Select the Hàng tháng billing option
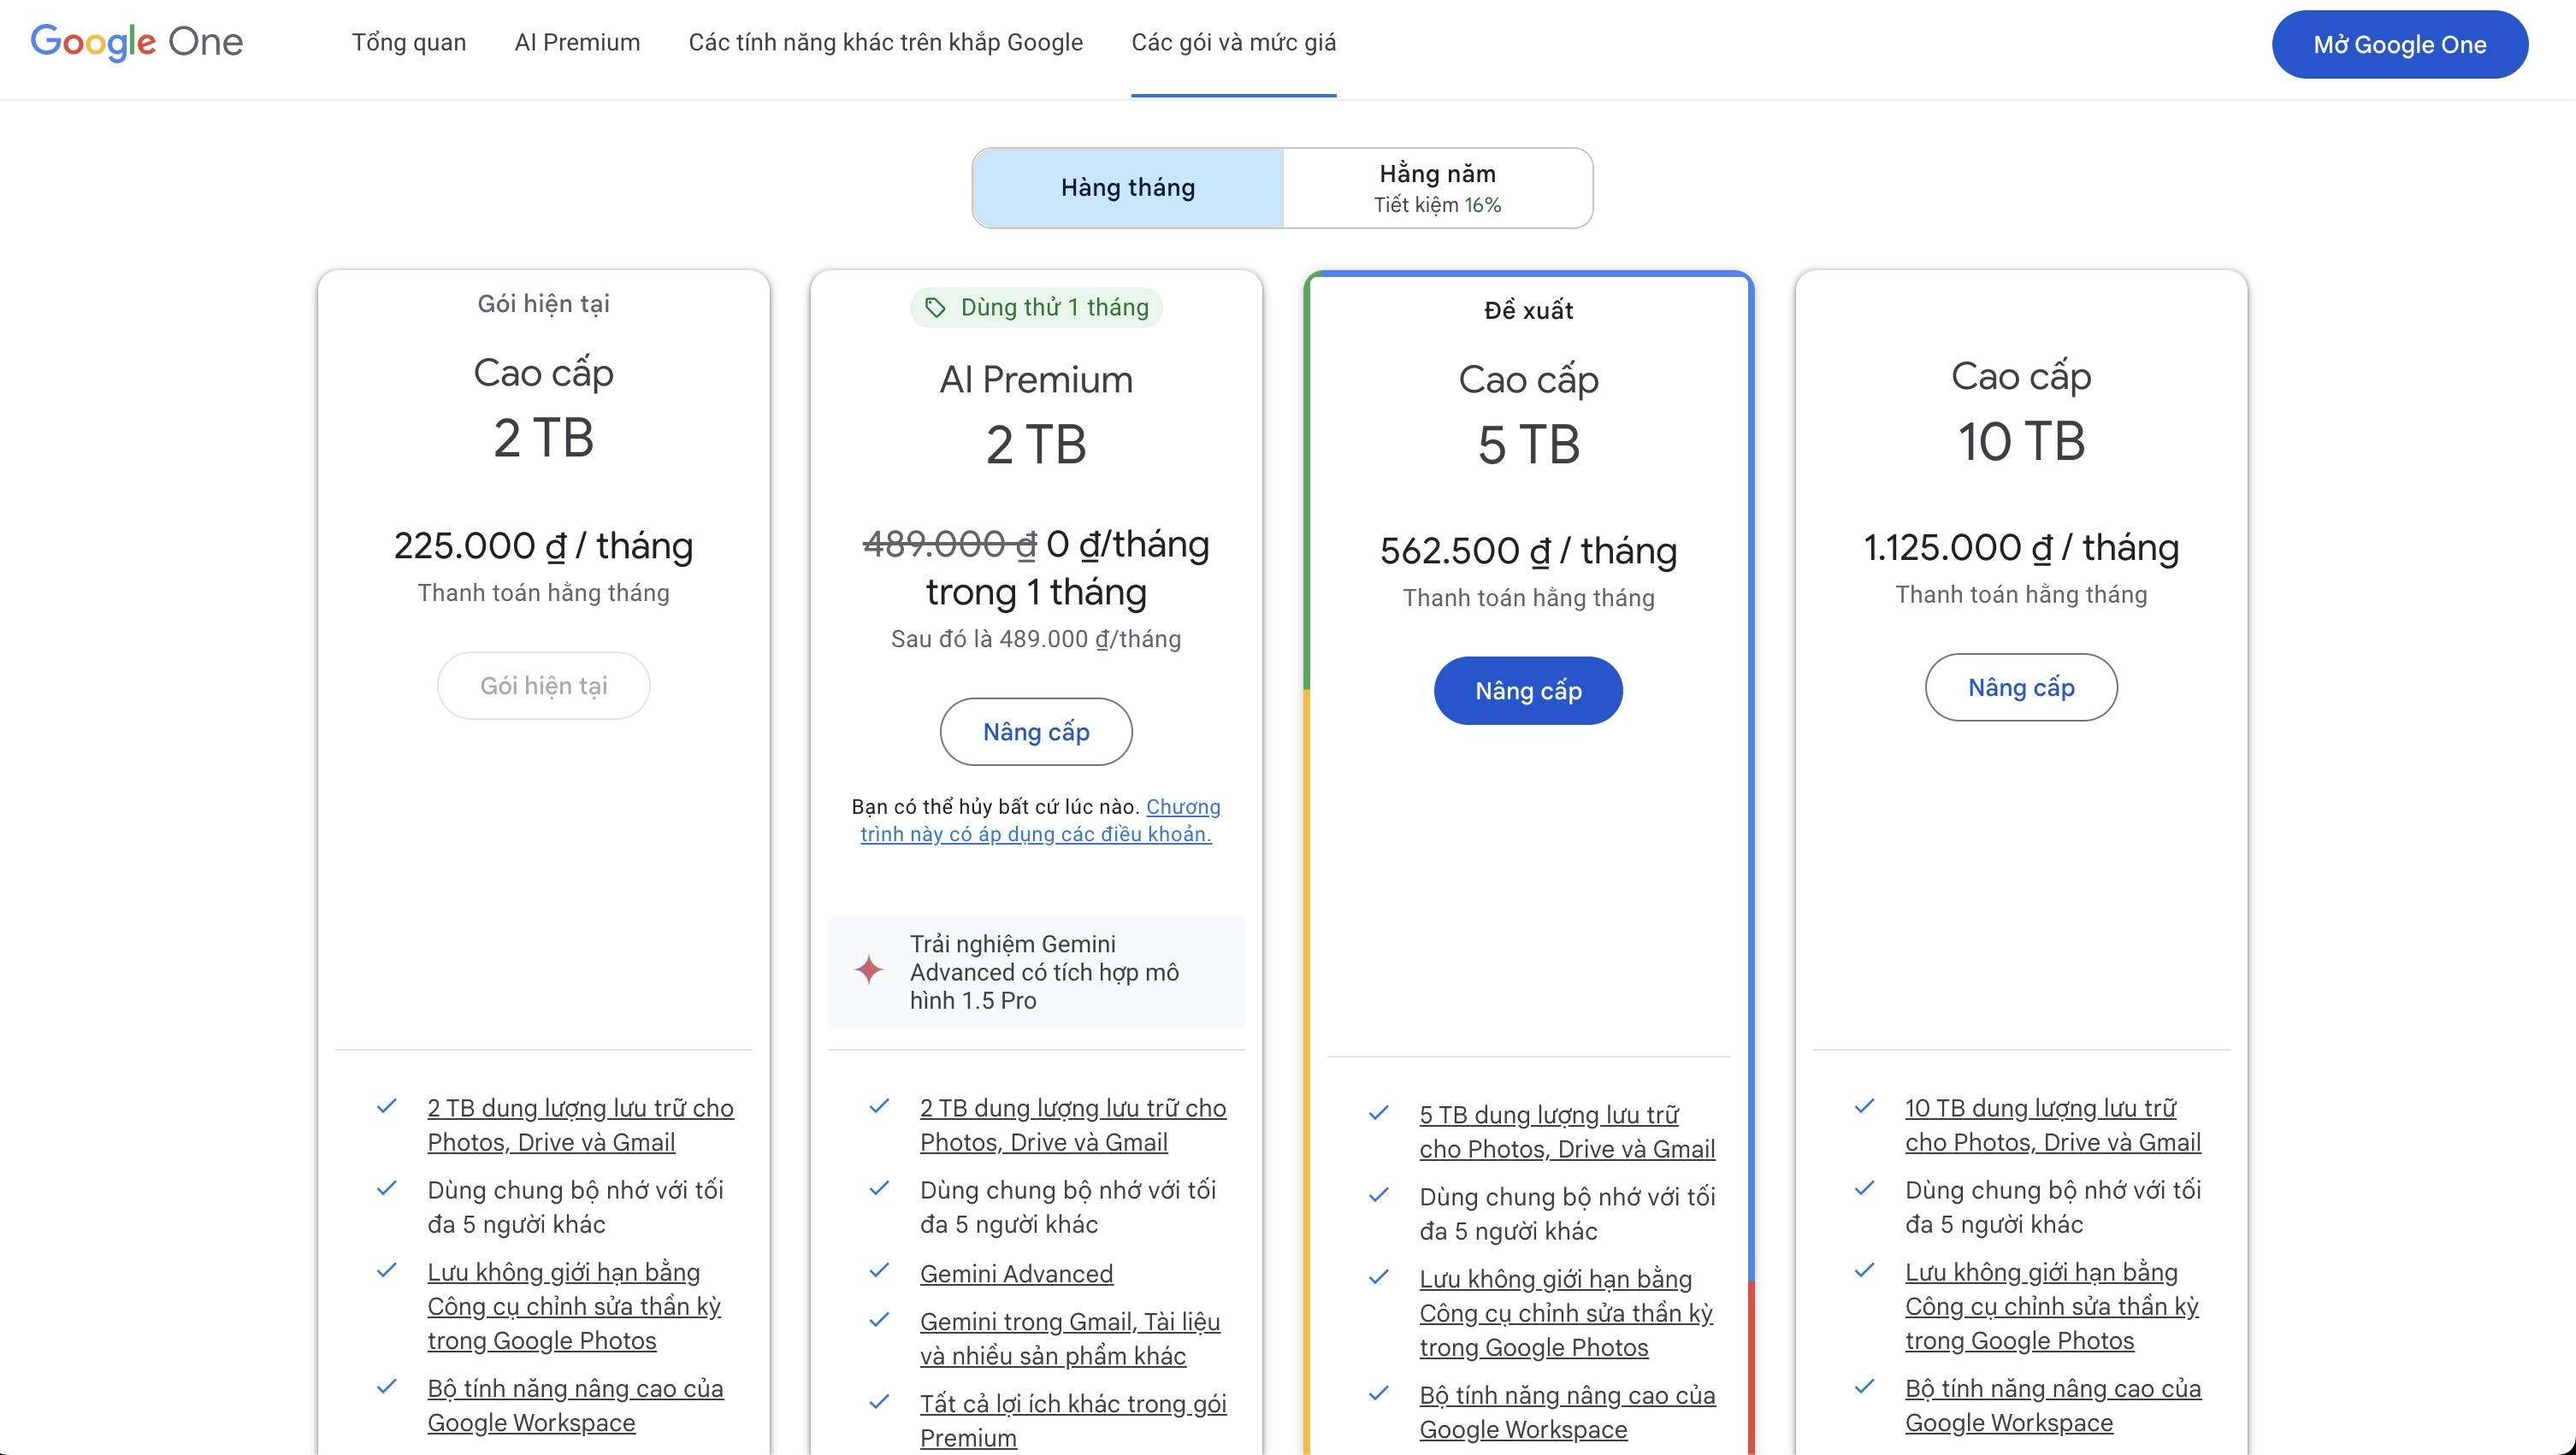Screen dimensions: 2576x1455 (1127, 188)
